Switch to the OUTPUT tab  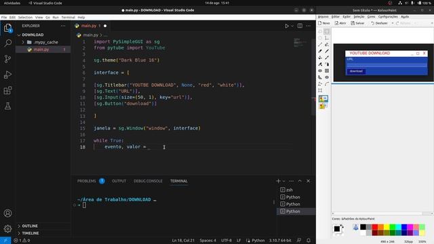(x=119, y=181)
